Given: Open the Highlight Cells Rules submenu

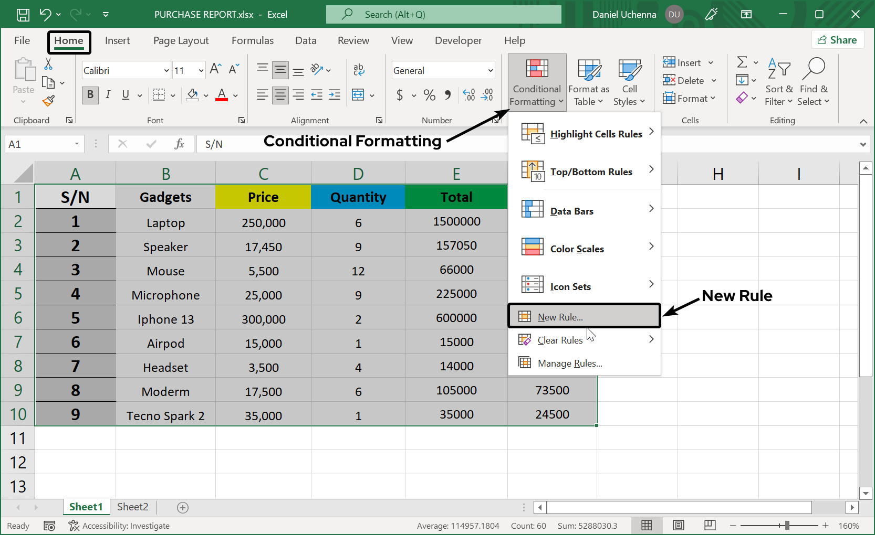Looking at the screenshot, I should (596, 134).
